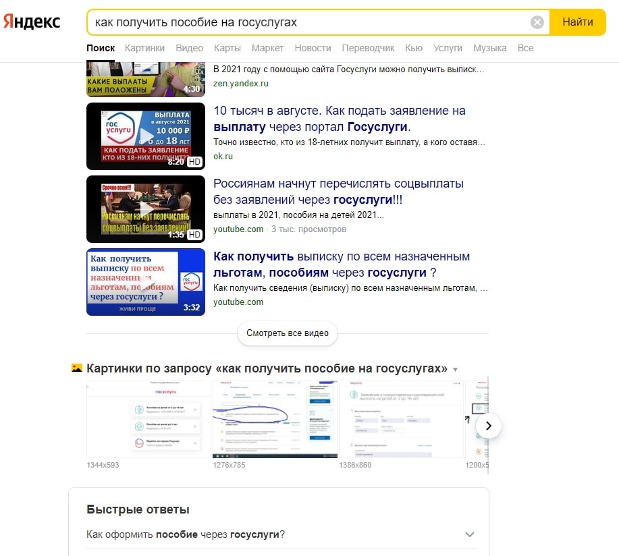Click the snippet text 'В 2021 году с помощью сайта Госуслуги'
This screenshot has width=619, height=556.
[348, 69]
